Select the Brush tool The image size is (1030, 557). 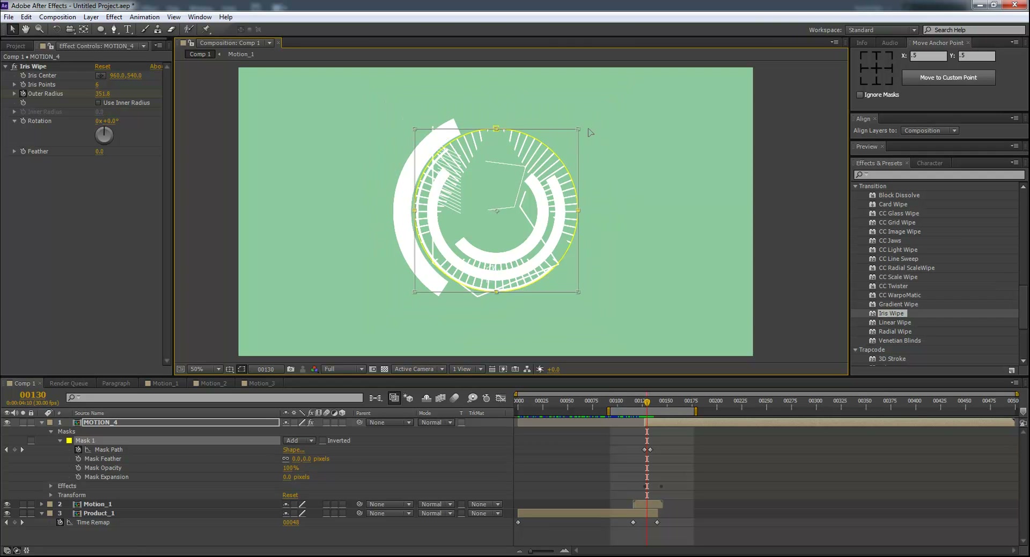point(144,29)
